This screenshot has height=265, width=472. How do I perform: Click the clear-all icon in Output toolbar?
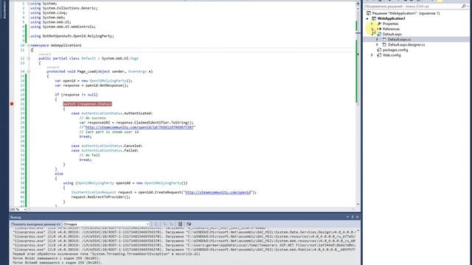pos(180,224)
